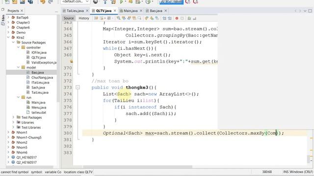The image size is (314, 176).
Task: Click the Uncomment lines icon
Action: coord(194,18)
